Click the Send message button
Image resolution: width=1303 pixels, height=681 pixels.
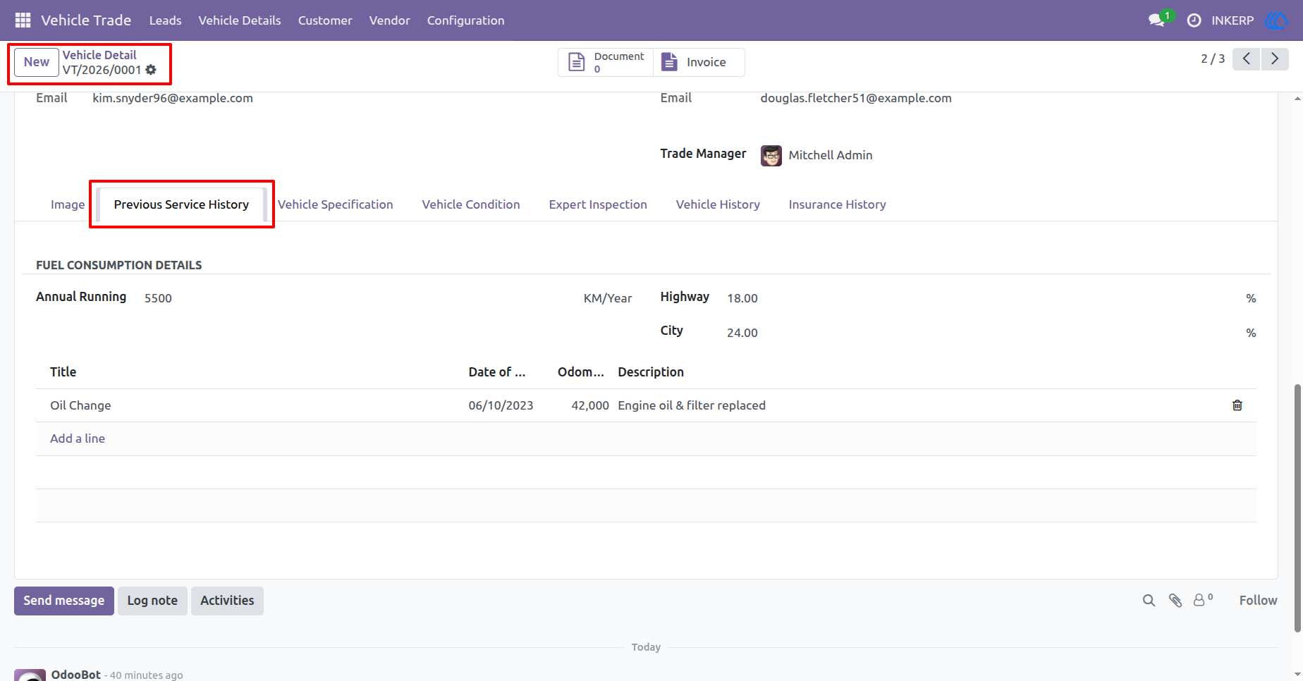tap(64, 601)
